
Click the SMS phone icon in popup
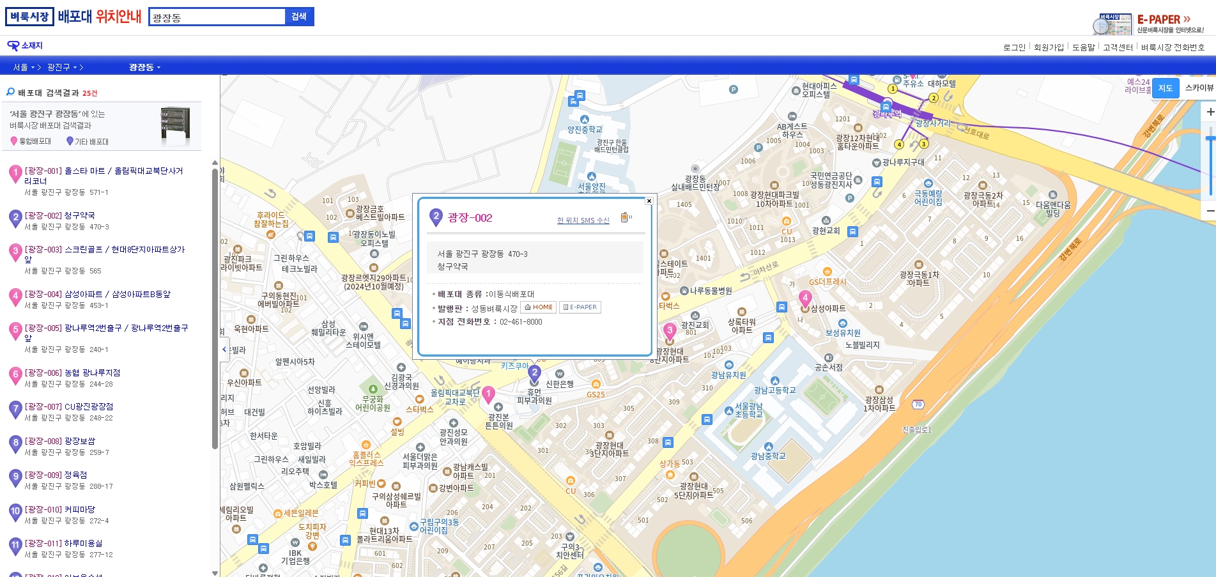(x=626, y=218)
